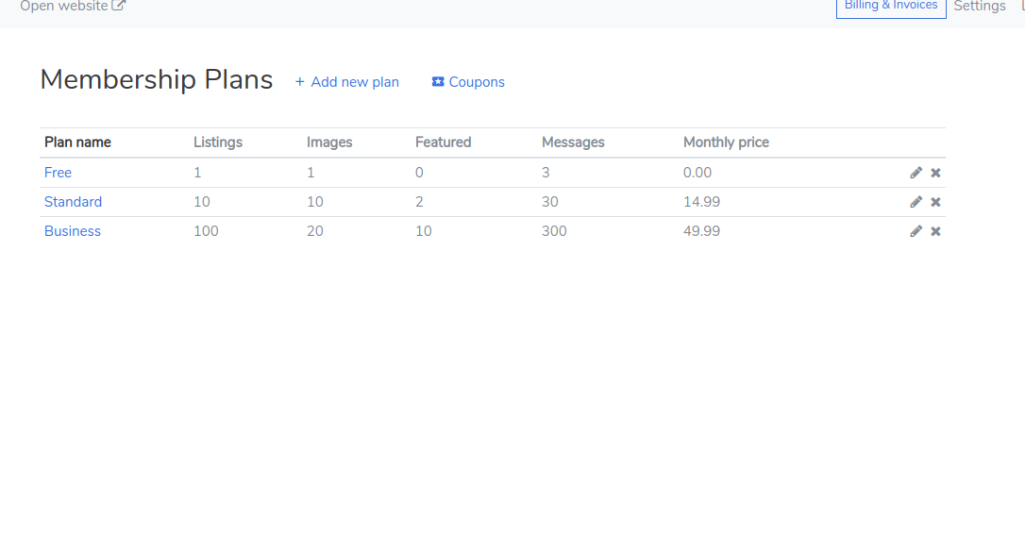Go to Billing & Invoices tab
Image resolution: width=1025 pixels, height=553 pixels.
(891, 7)
